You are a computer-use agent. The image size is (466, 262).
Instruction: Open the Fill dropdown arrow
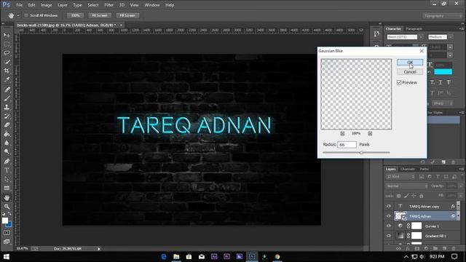461,196
